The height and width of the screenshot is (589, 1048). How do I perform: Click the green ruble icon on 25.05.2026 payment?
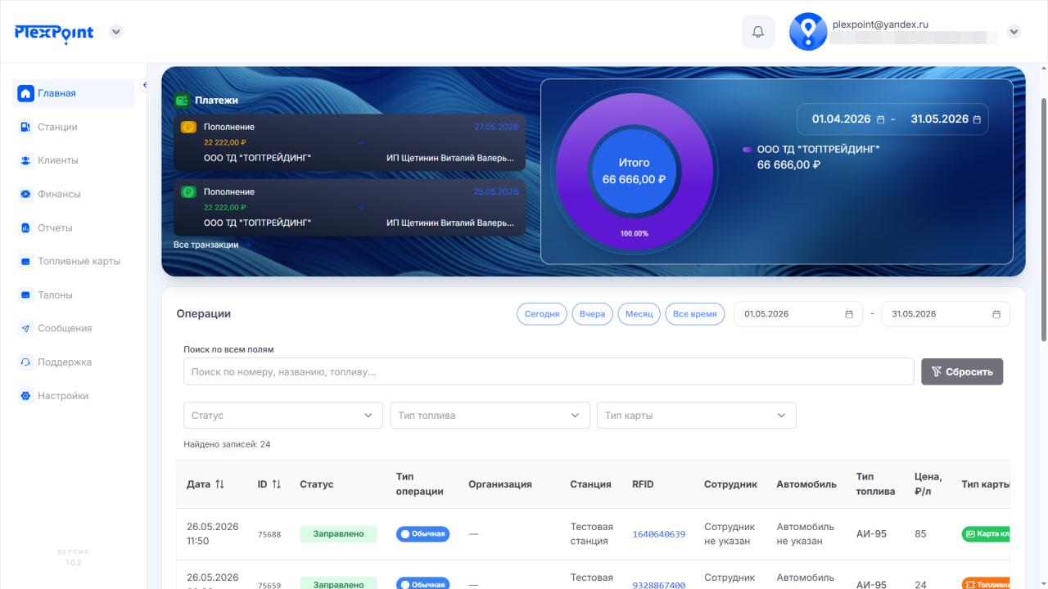188,191
